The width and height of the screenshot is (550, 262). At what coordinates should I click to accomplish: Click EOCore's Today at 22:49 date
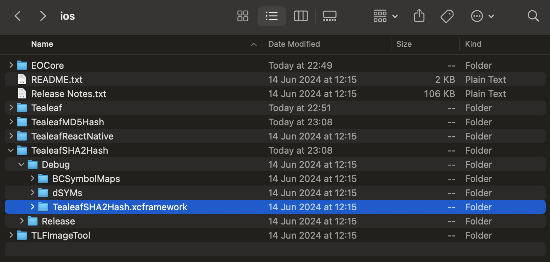tap(300, 65)
